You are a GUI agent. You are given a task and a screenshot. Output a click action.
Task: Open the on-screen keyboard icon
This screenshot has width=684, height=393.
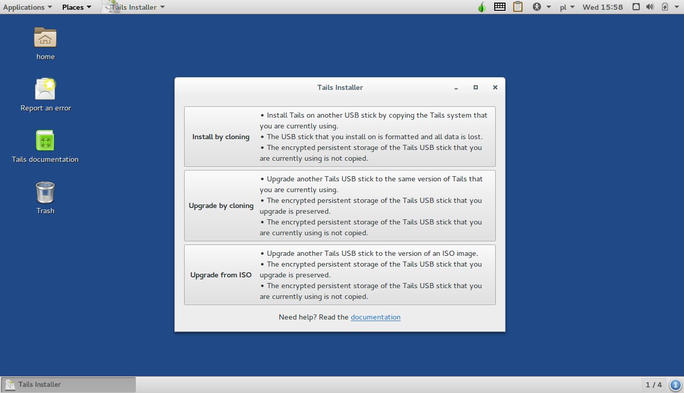click(x=499, y=7)
